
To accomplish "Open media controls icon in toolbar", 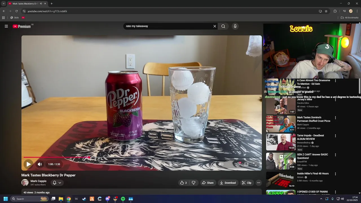I will click(344, 11).
